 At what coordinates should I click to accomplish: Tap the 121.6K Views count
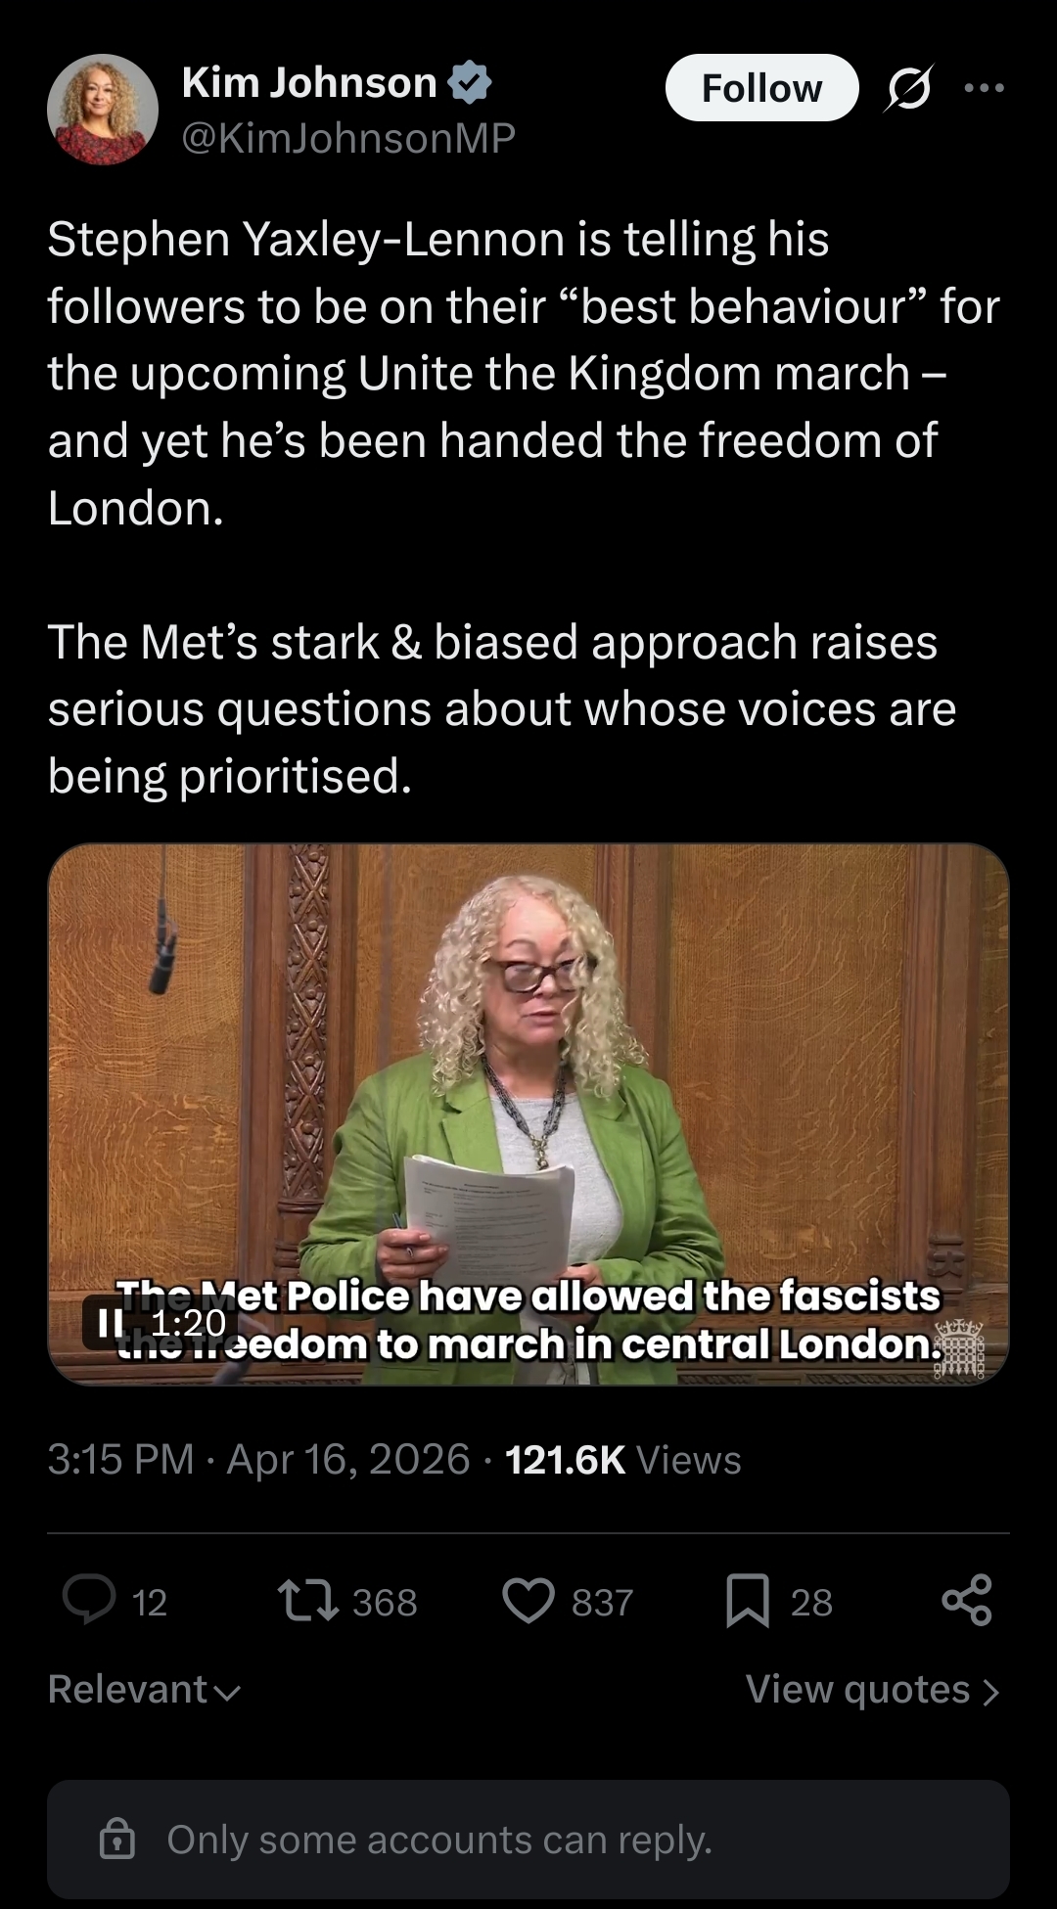[623, 1460]
